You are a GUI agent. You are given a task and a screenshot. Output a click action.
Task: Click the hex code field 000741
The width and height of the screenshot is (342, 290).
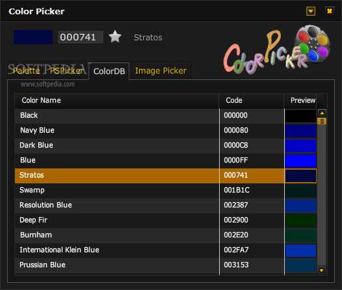pyautogui.click(x=80, y=37)
